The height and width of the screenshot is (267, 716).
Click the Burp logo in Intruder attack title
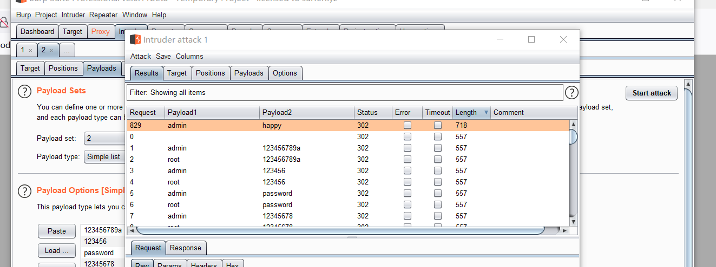pos(135,39)
